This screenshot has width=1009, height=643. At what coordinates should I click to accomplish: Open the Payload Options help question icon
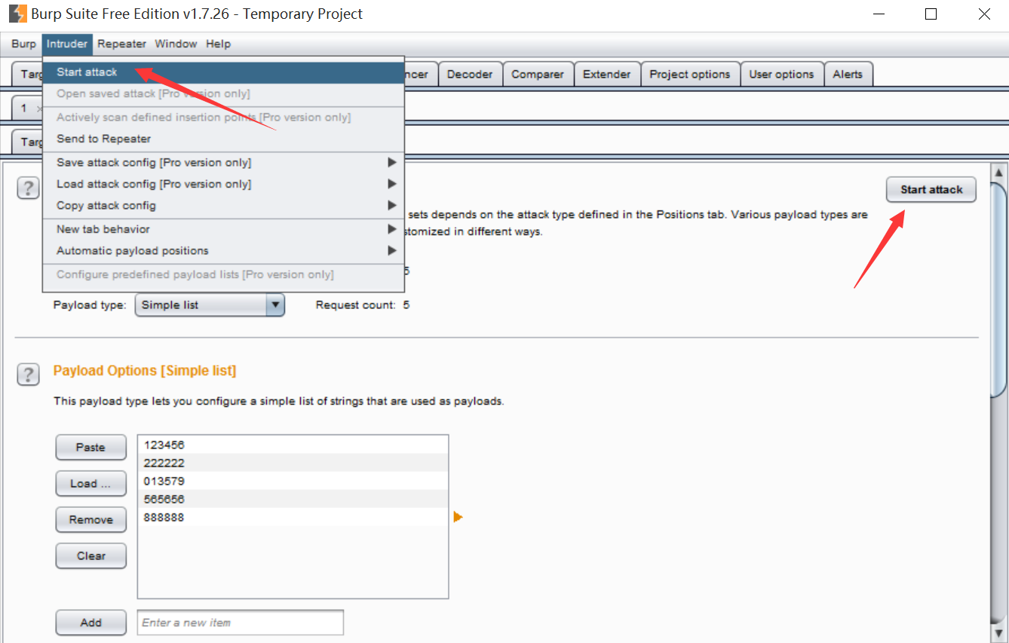[x=28, y=375]
